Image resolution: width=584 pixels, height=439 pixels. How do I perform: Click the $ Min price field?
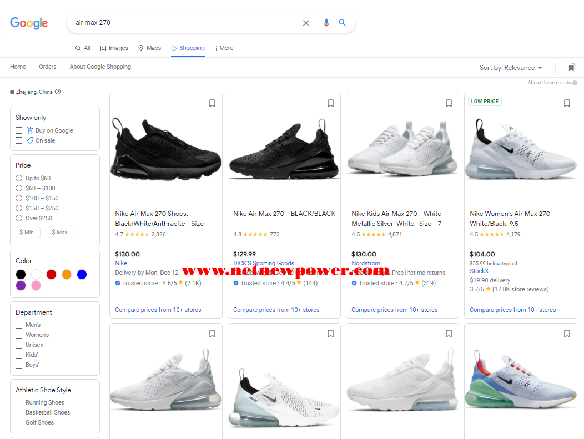coord(28,233)
